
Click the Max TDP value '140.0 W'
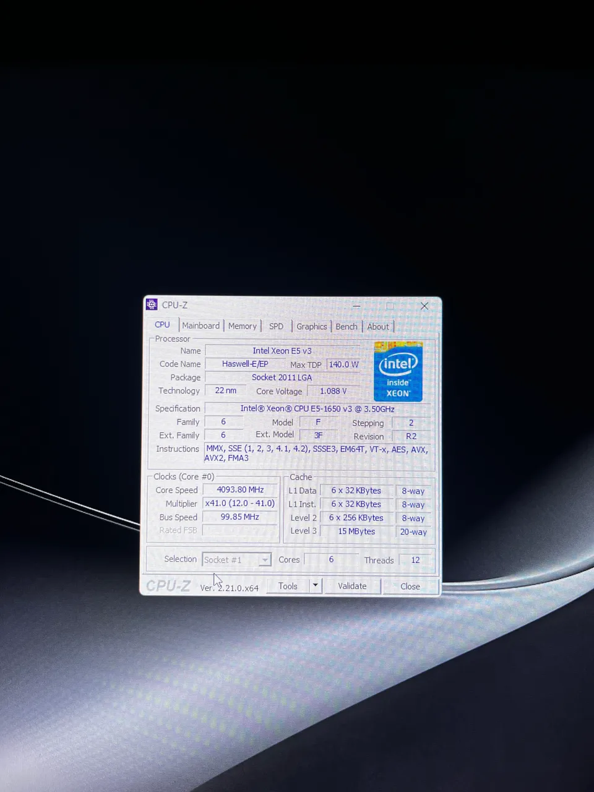point(343,364)
